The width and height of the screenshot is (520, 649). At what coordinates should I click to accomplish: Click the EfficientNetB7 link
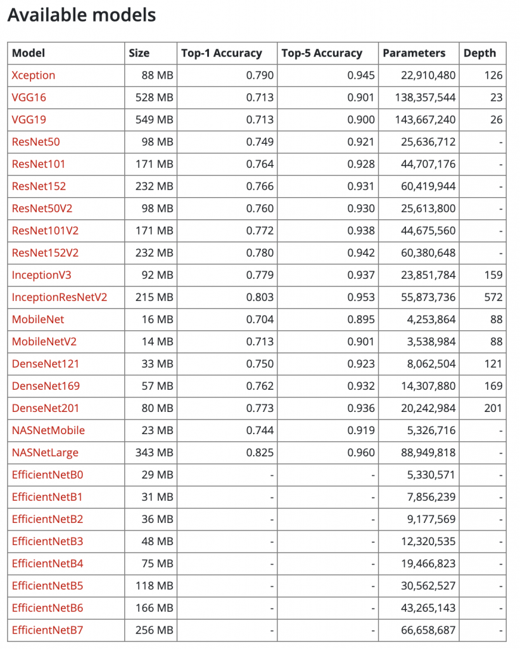point(48,631)
